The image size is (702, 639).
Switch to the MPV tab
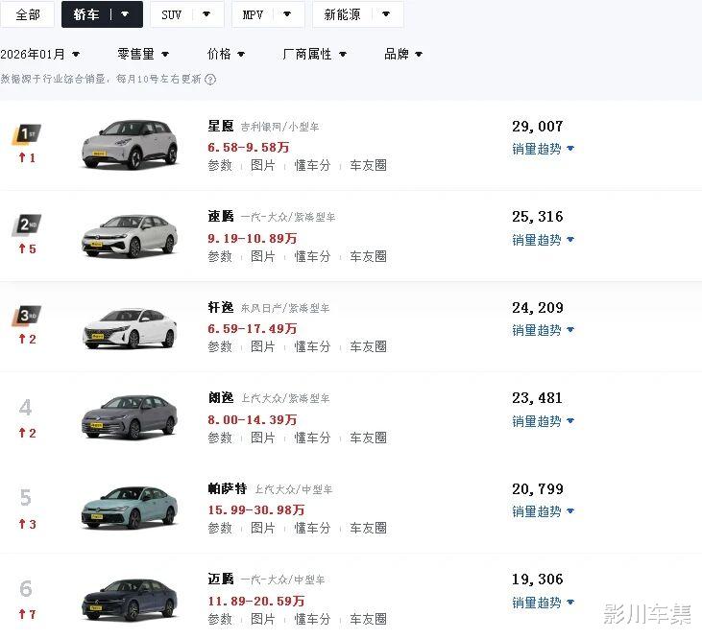(x=267, y=14)
